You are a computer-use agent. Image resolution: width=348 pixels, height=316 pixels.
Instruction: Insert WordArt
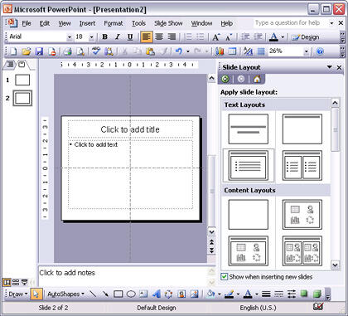pos(157,294)
